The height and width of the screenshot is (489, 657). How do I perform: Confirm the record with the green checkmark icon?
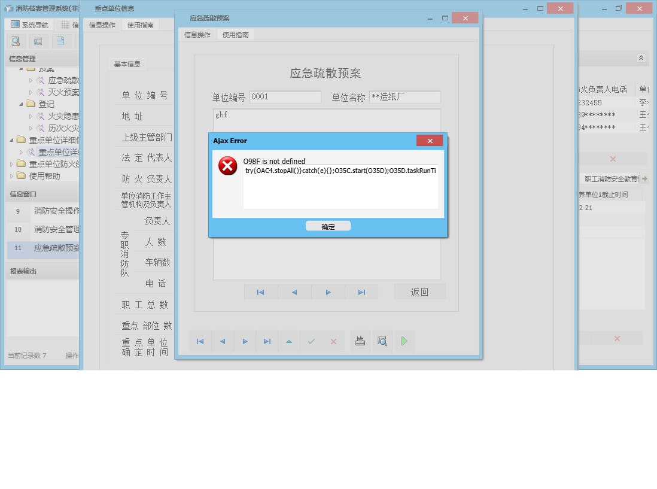[311, 341]
